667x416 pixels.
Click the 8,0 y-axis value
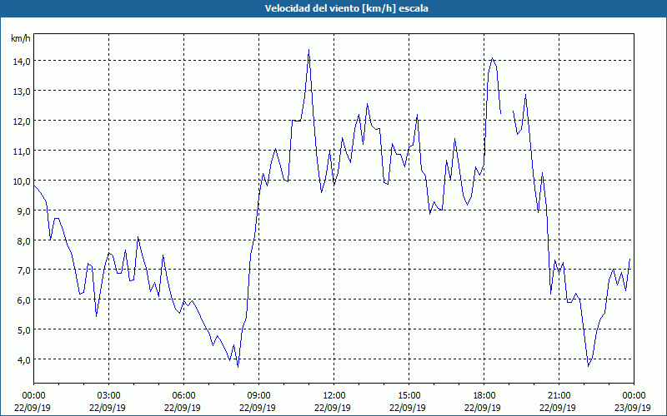pyautogui.click(x=23, y=240)
